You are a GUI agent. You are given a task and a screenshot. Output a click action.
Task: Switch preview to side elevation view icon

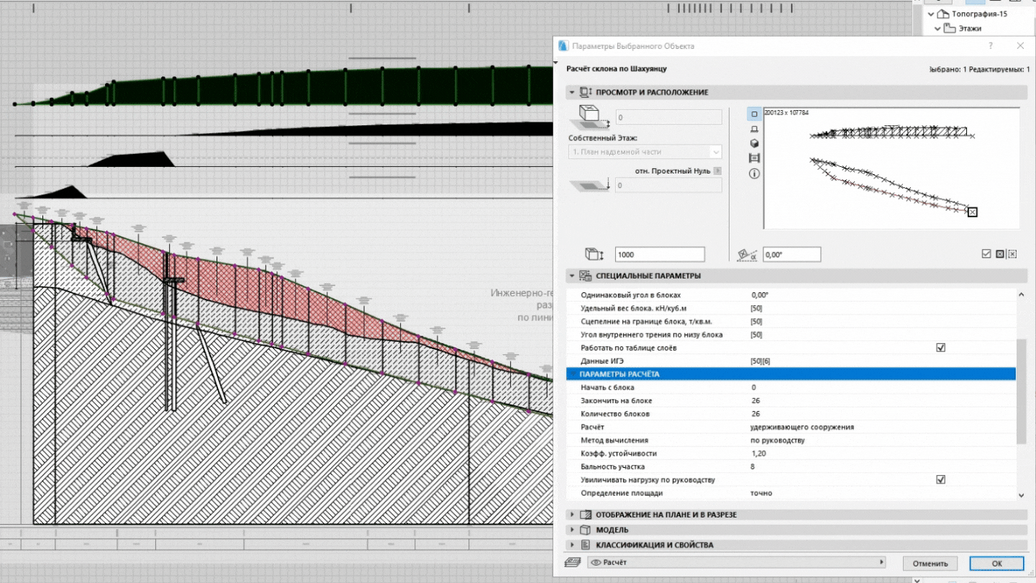(754, 129)
